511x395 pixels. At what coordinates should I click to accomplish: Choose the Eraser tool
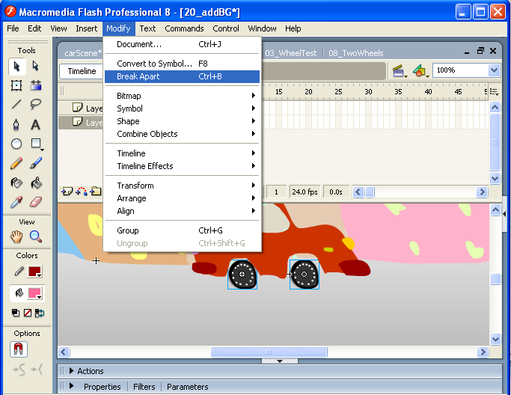(35, 202)
